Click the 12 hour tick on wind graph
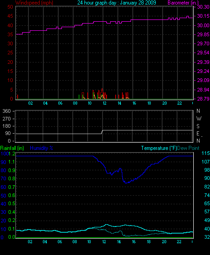The width and height of the screenshot is (210, 255). click(x=104, y=103)
